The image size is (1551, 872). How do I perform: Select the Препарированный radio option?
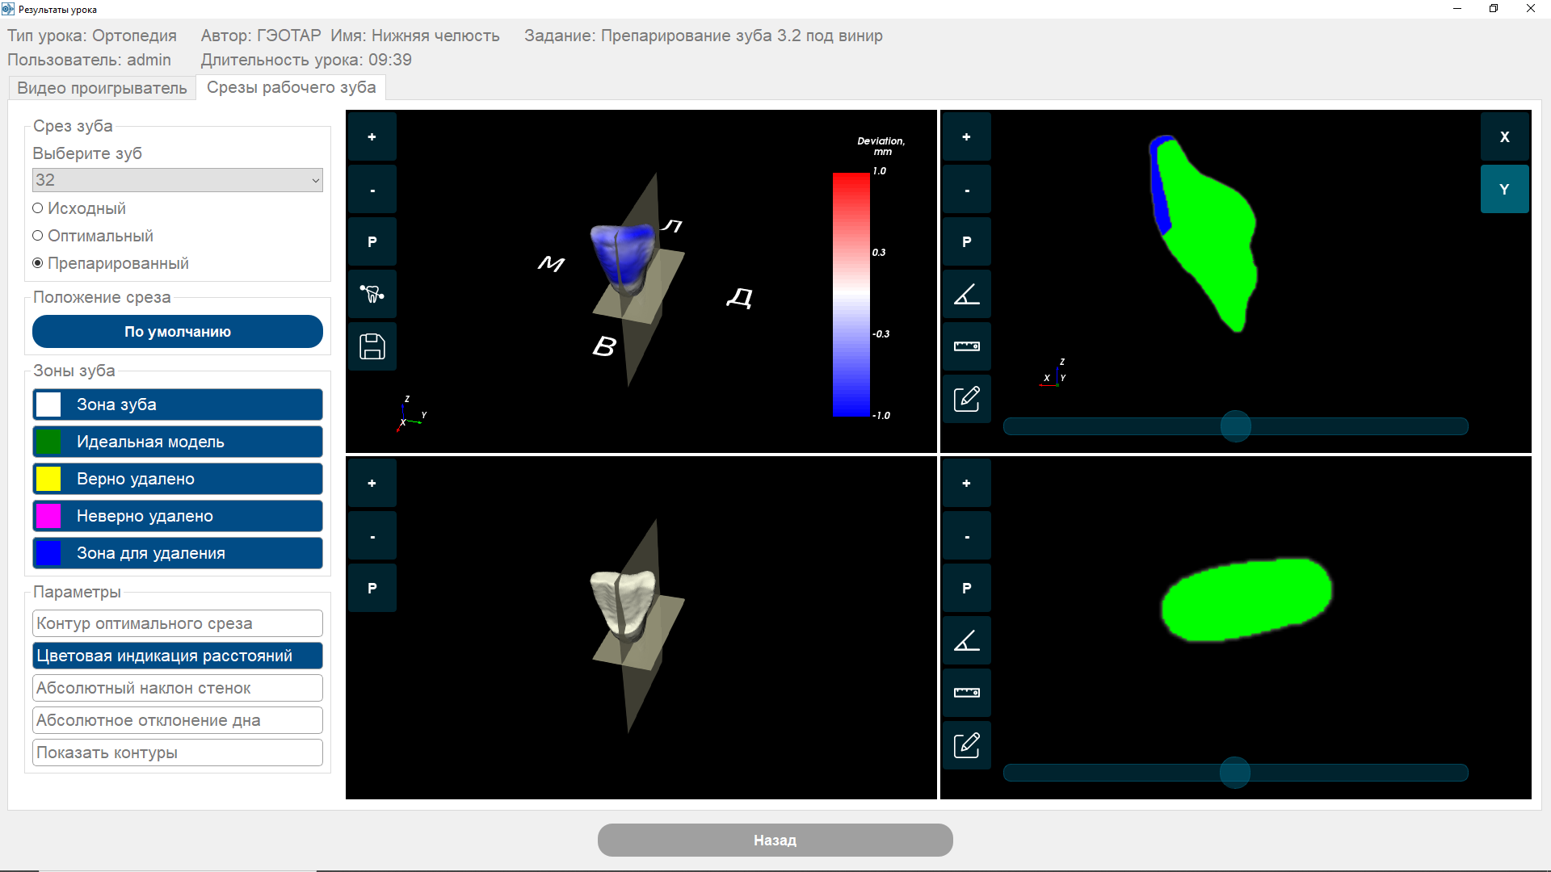(38, 263)
